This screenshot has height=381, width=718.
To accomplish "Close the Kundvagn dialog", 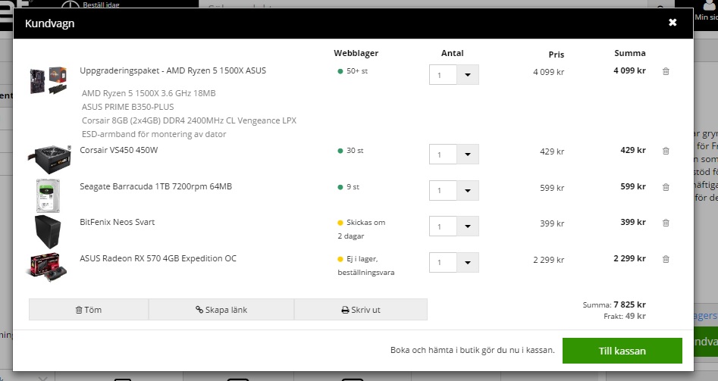I will [x=673, y=23].
